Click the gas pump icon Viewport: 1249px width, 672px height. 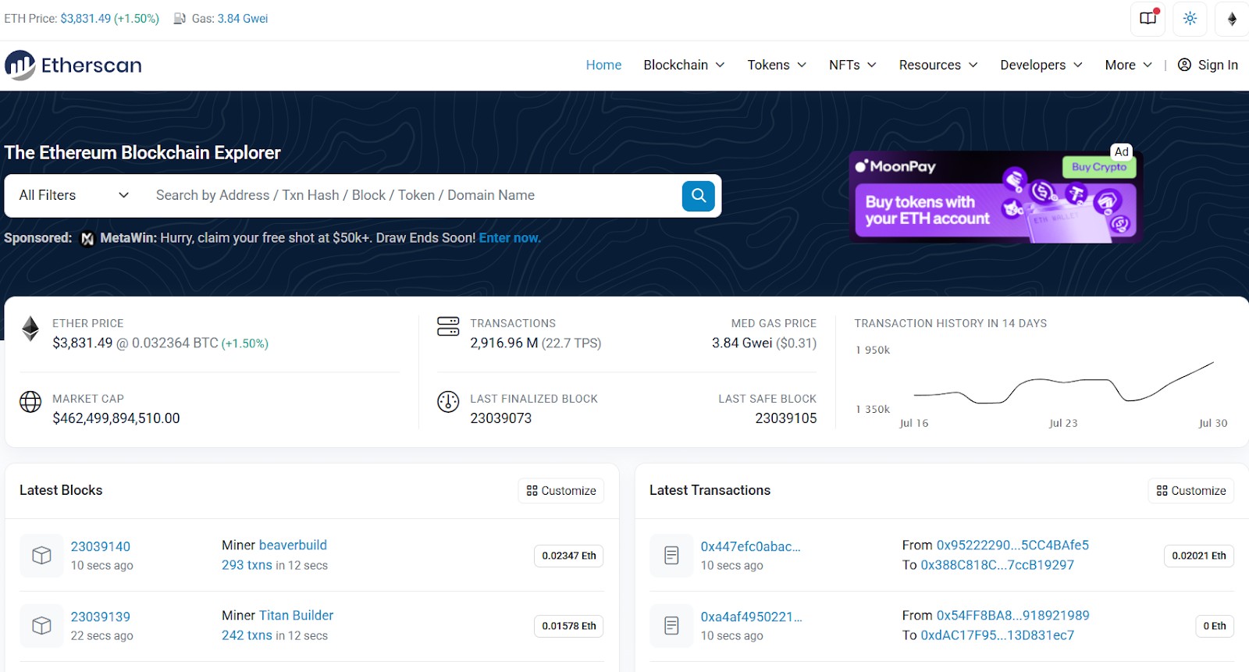point(180,19)
